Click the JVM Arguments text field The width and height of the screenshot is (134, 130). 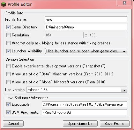pyautogui.click(x=85, y=112)
